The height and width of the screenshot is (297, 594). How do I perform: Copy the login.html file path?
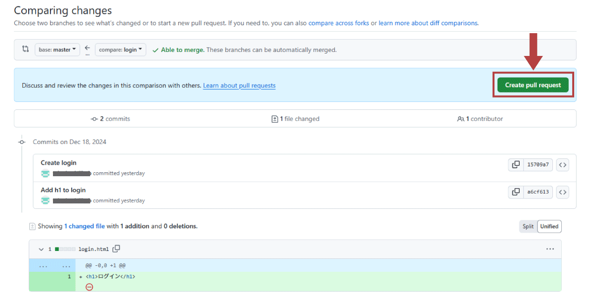point(116,249)
